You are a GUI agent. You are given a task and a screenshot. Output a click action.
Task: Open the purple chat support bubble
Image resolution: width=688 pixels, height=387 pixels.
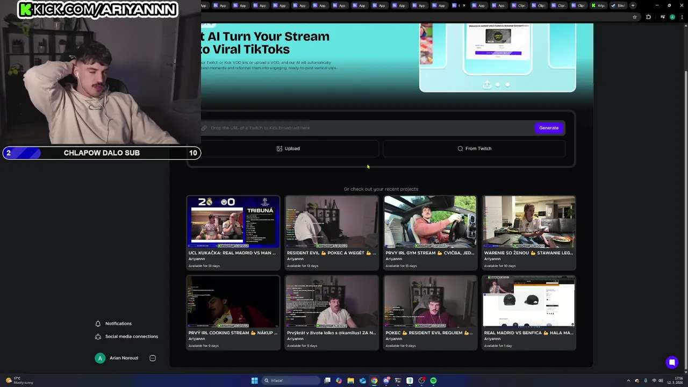click(x=672, y=362)
